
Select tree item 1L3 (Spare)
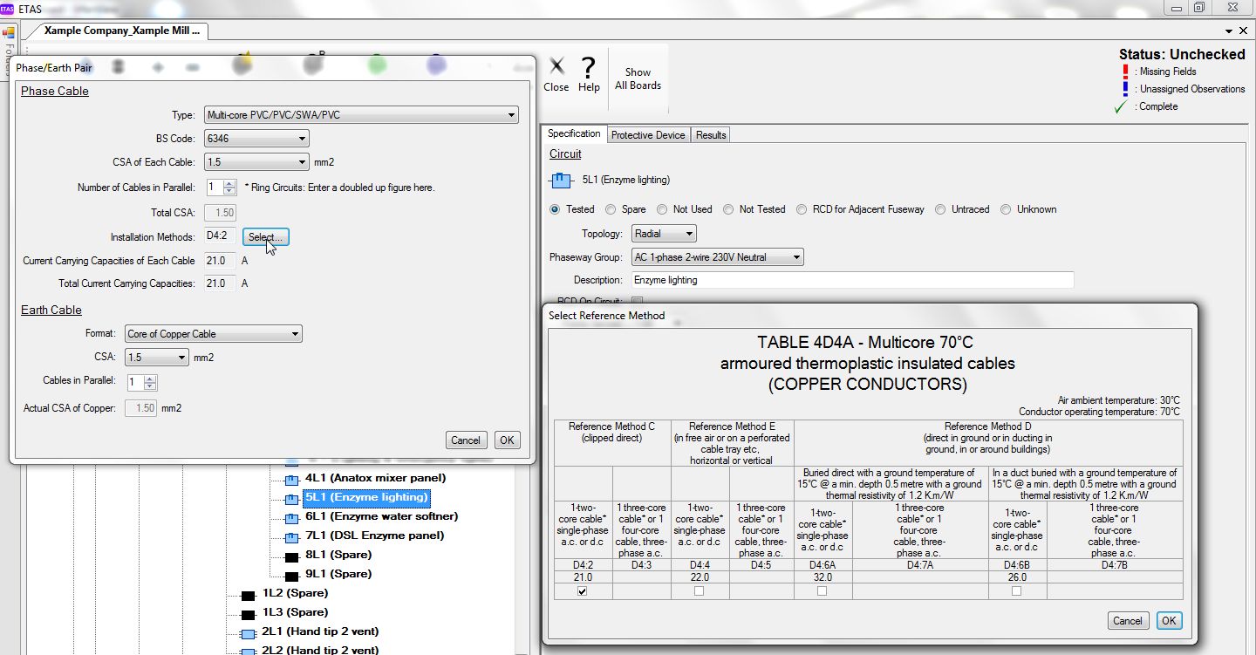coord(295,612)
